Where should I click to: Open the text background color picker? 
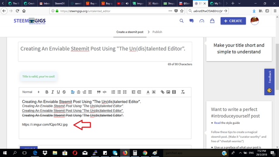pos(154,92)
